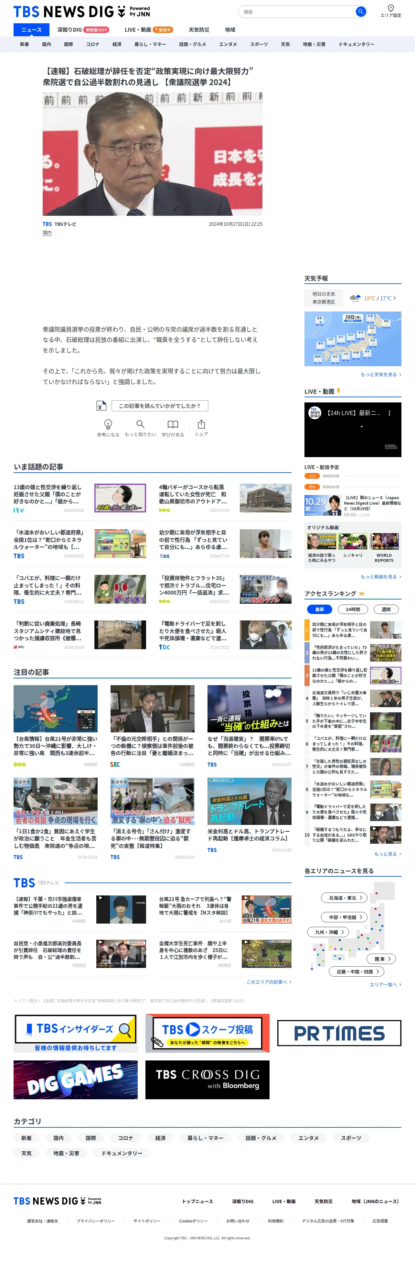
Task: Select the 週間 ranking tab
Action: tap(386, 609)
